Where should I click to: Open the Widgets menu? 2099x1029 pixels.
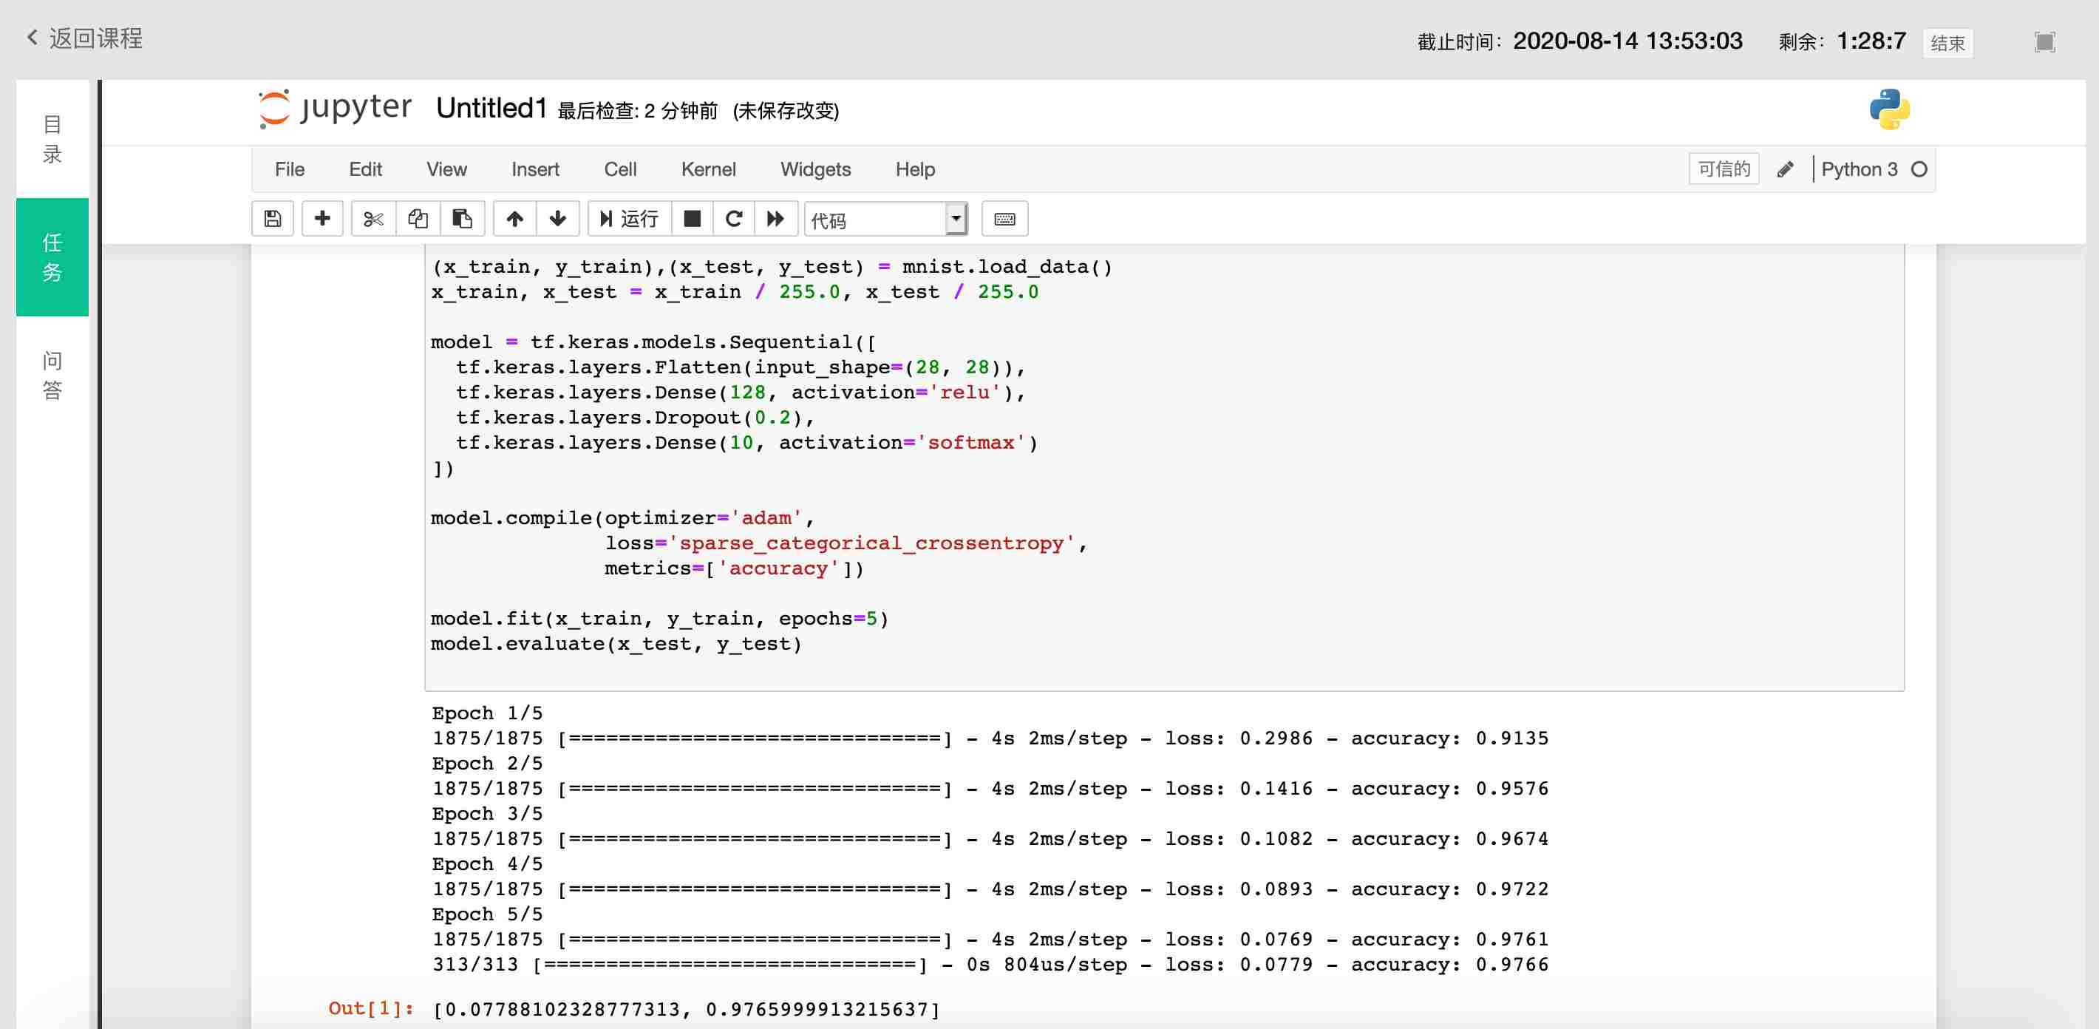tap(816, 169)
